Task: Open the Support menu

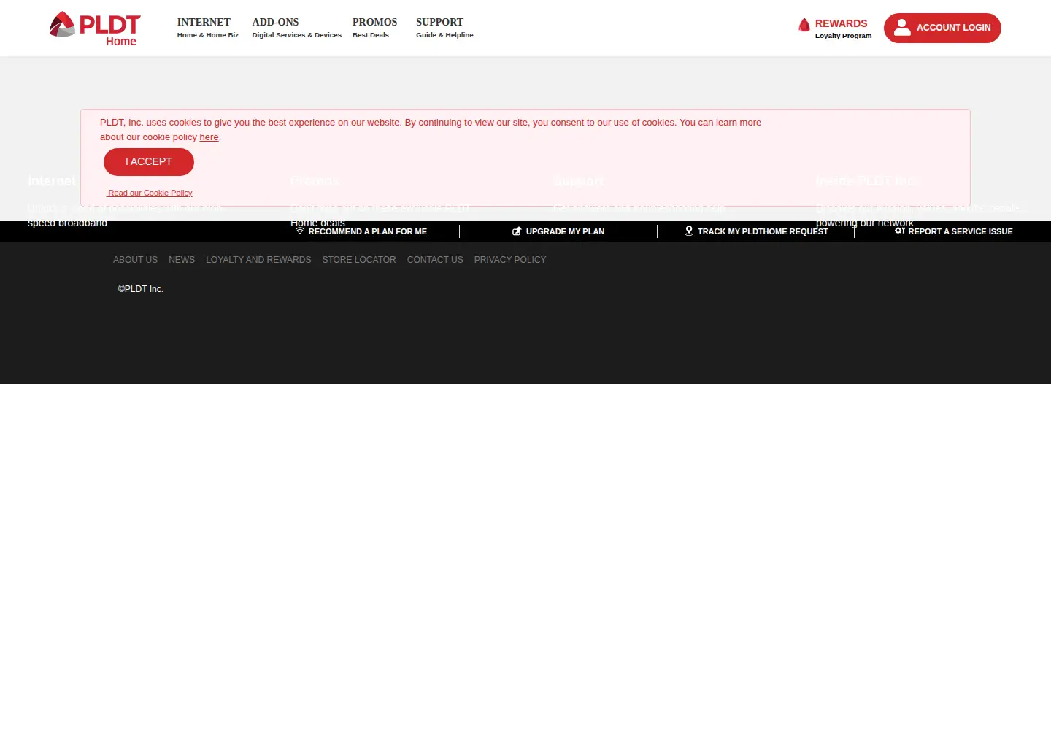Action: (x=444, y=28)
